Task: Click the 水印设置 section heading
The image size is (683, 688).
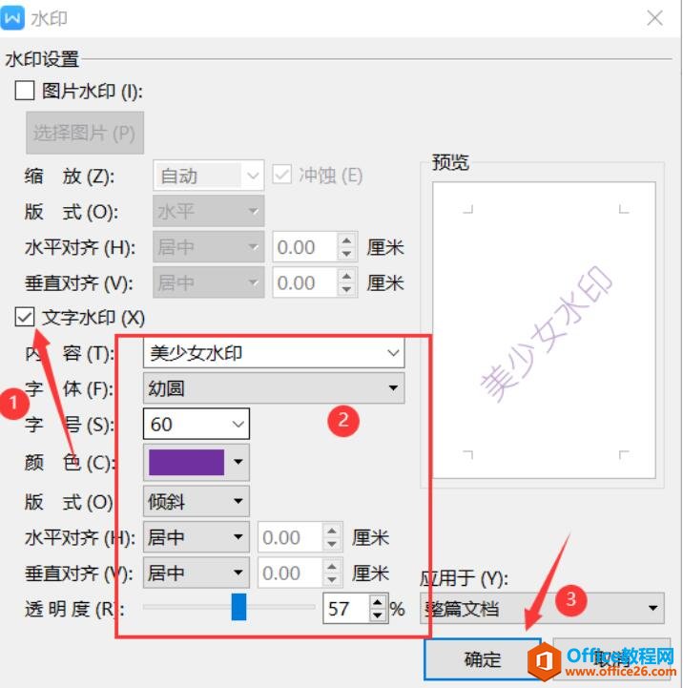Action: click(x=42, y=59)
